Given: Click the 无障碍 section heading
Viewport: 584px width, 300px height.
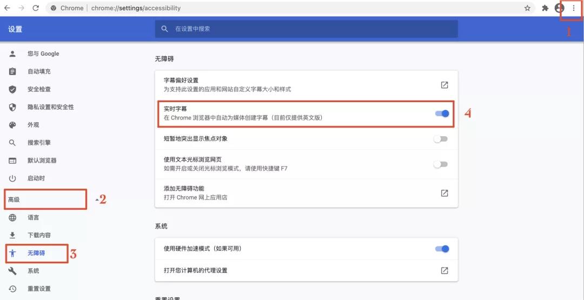Looking at the screenshot, I should click(164, 59).
